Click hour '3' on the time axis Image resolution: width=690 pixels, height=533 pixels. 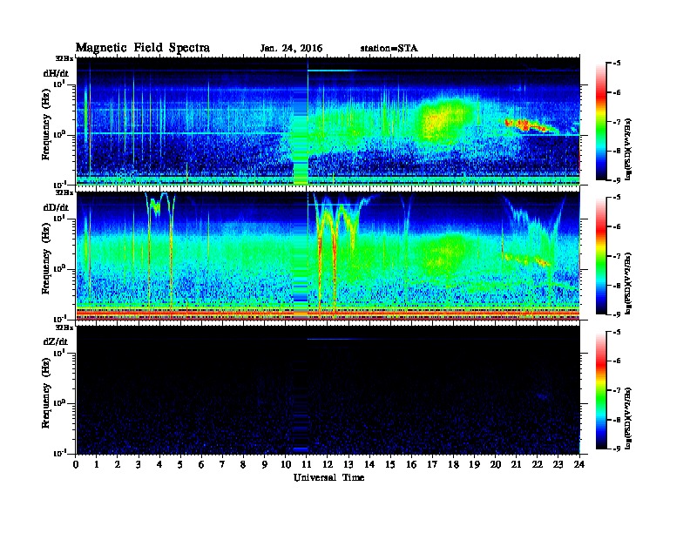point(139,465)
